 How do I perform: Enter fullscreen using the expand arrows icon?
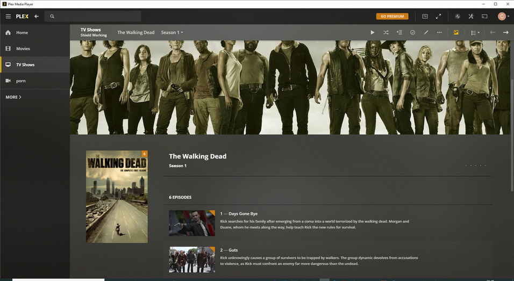[x=438, y=16]
